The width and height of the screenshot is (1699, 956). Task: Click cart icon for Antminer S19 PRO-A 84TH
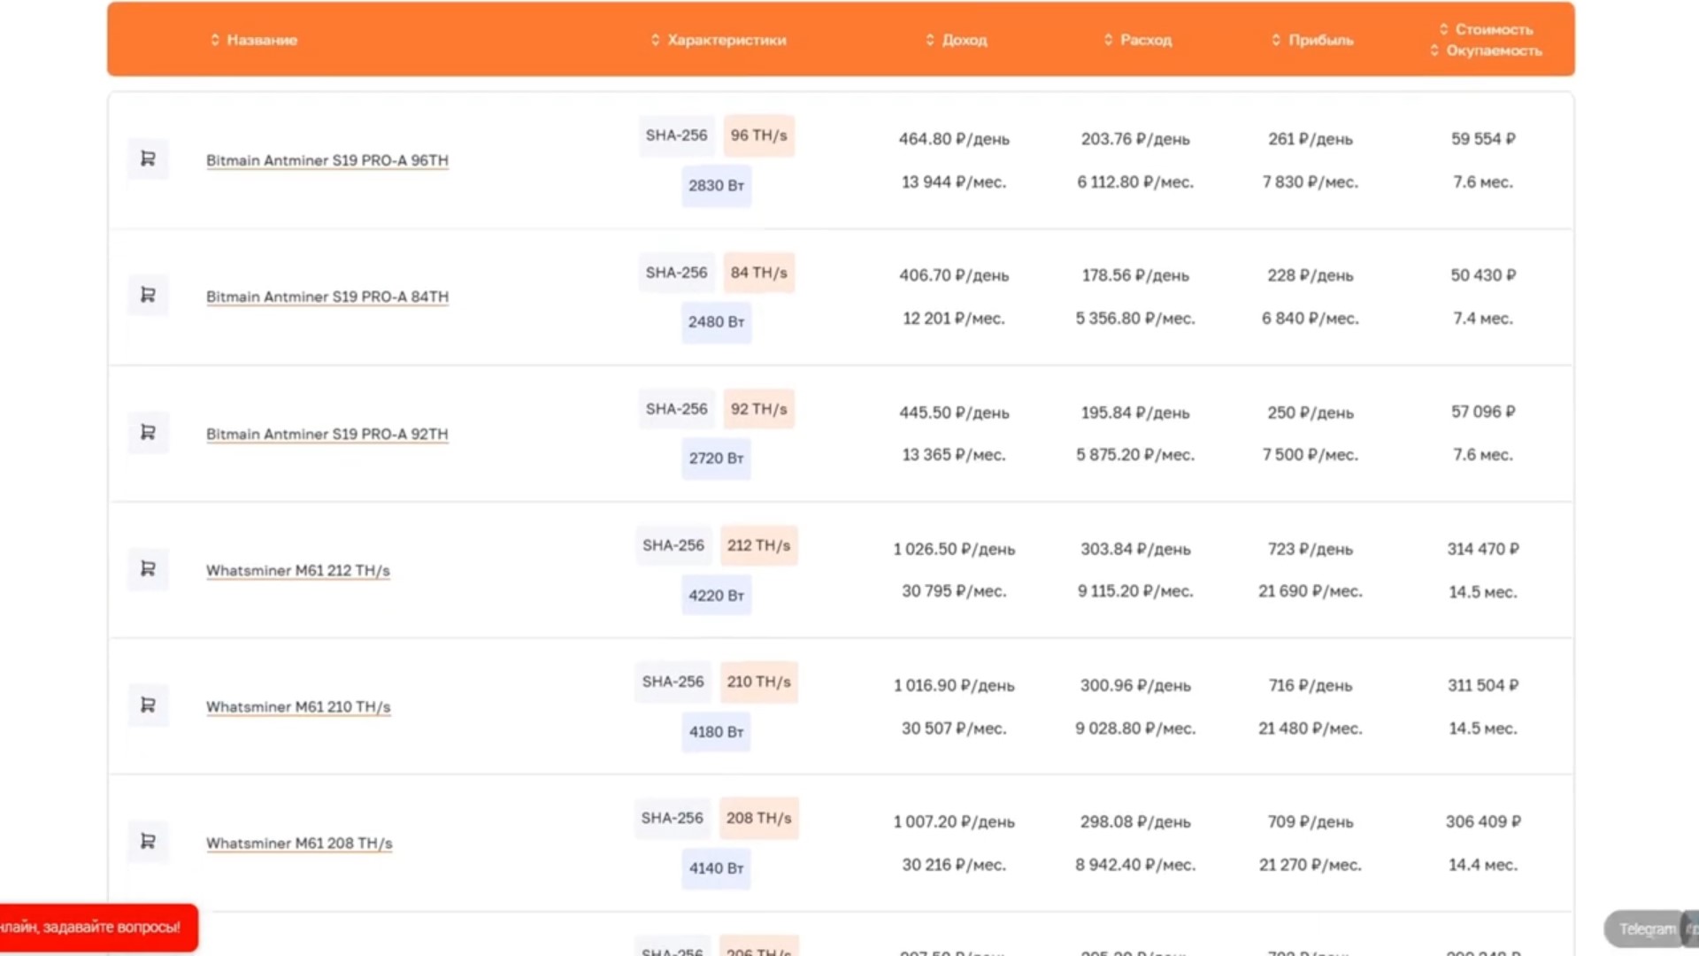(148, 295)
